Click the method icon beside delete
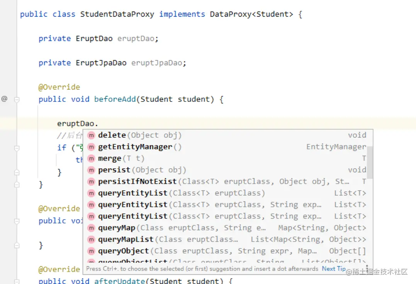This screenshot has height=284, width=416. click(91, 135)
